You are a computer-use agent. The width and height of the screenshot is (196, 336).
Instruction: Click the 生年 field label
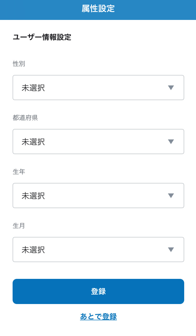coord(19,172)
